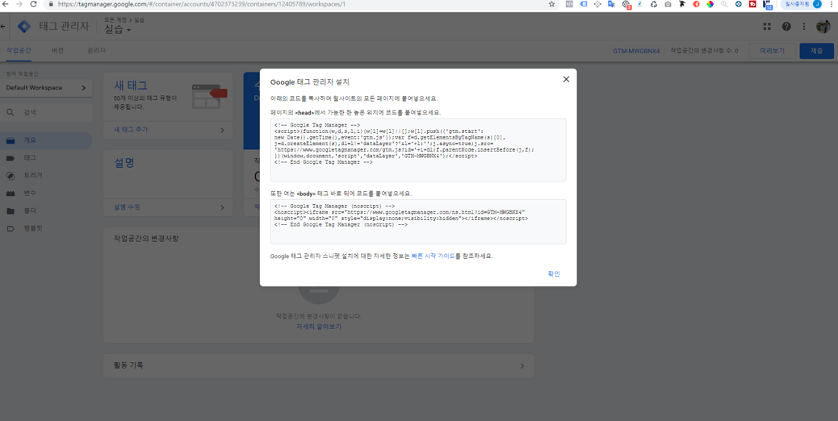
Task: Click the 검색 search field
Action: coord(47,113)
